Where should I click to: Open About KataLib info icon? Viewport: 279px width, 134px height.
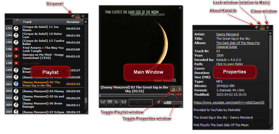256,28
